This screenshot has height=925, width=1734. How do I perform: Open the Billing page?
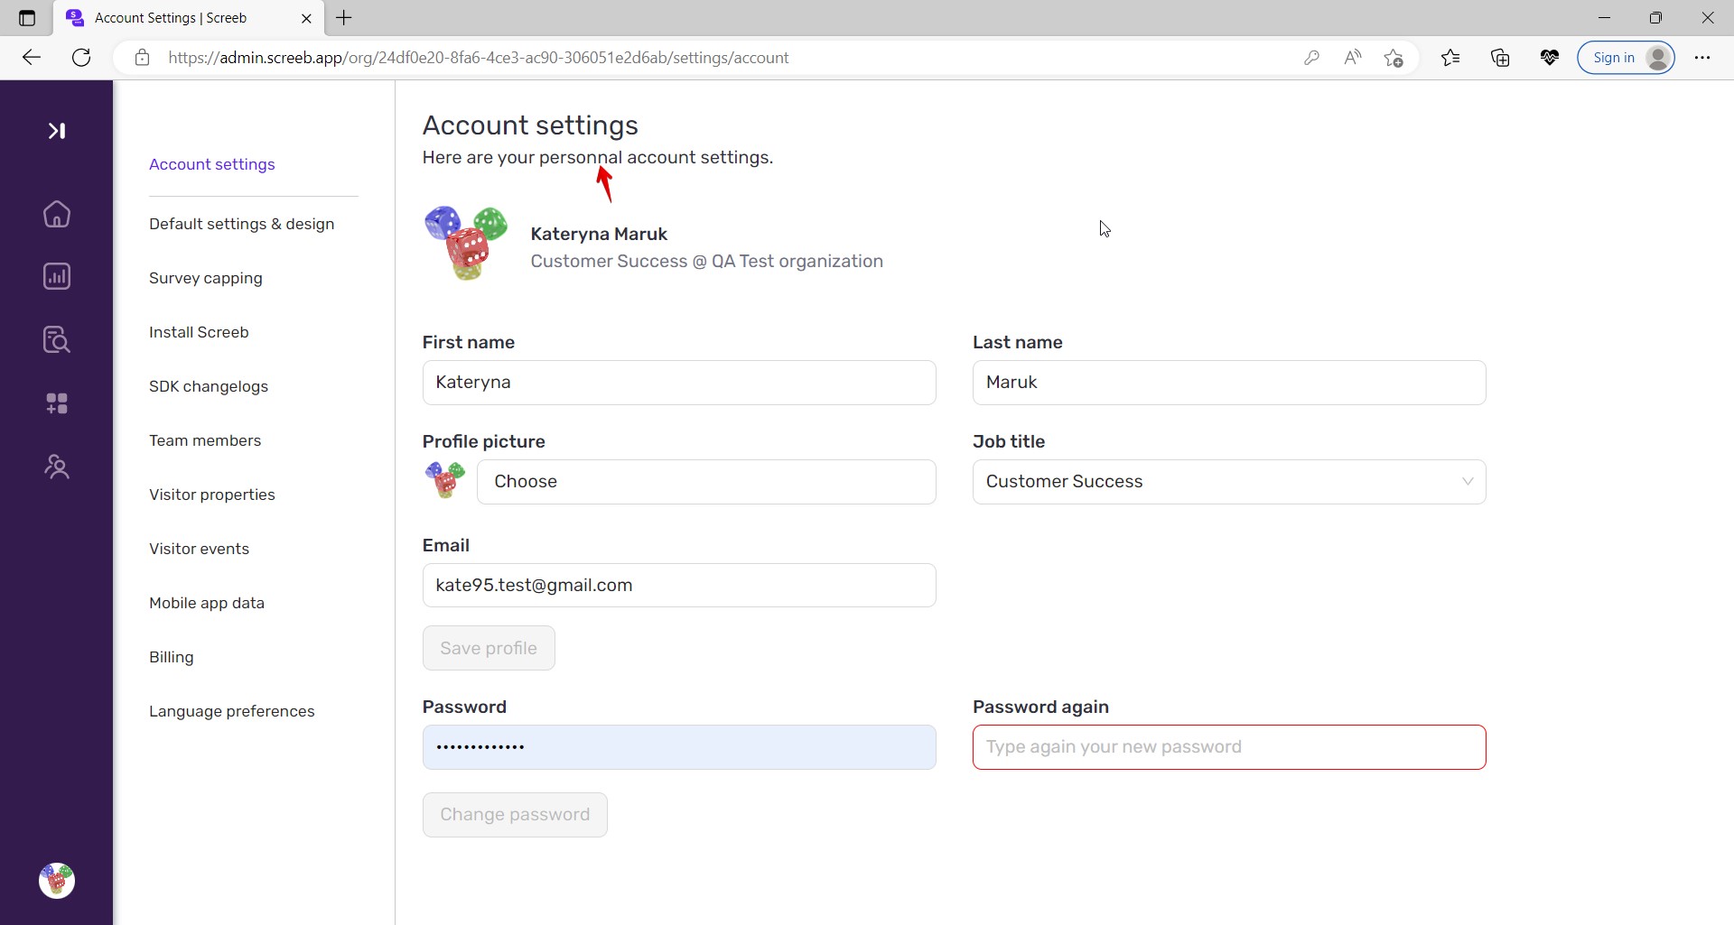click(172, 657)
